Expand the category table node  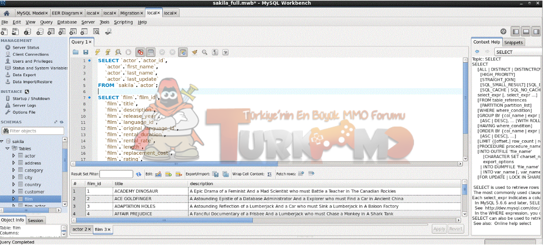pos(14,170)
